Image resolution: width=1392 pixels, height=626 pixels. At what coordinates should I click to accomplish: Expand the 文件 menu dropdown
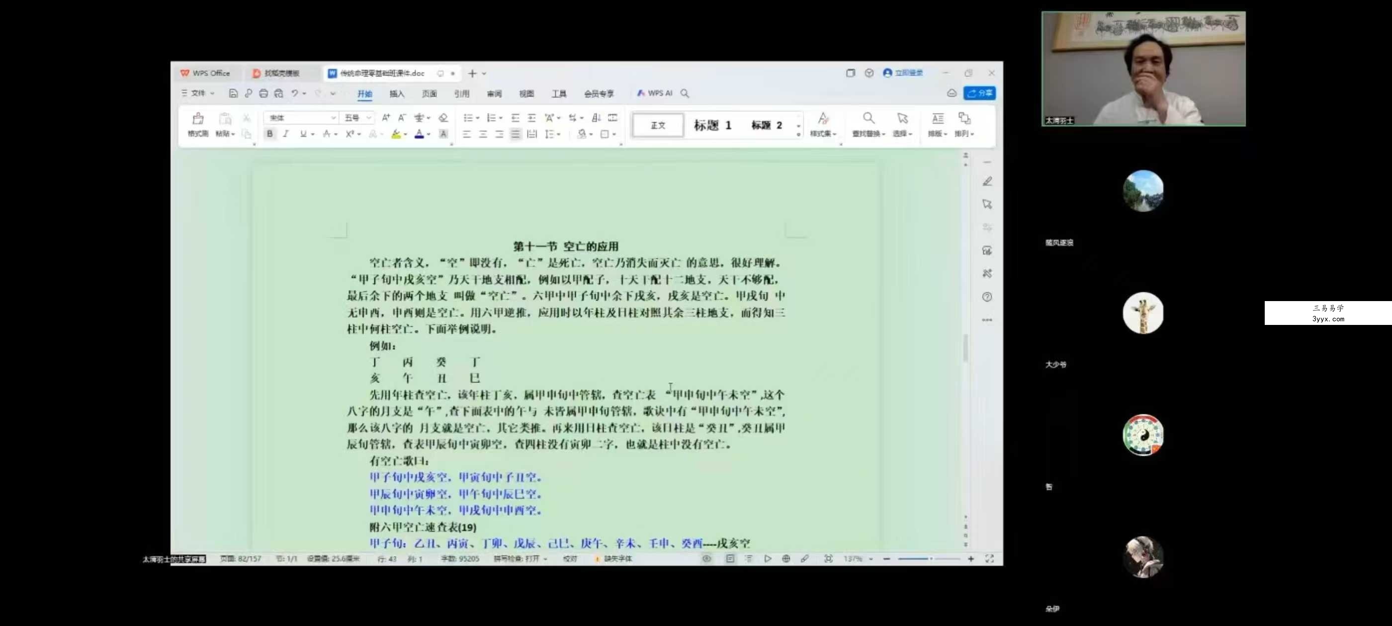click(x=198, y=93)
